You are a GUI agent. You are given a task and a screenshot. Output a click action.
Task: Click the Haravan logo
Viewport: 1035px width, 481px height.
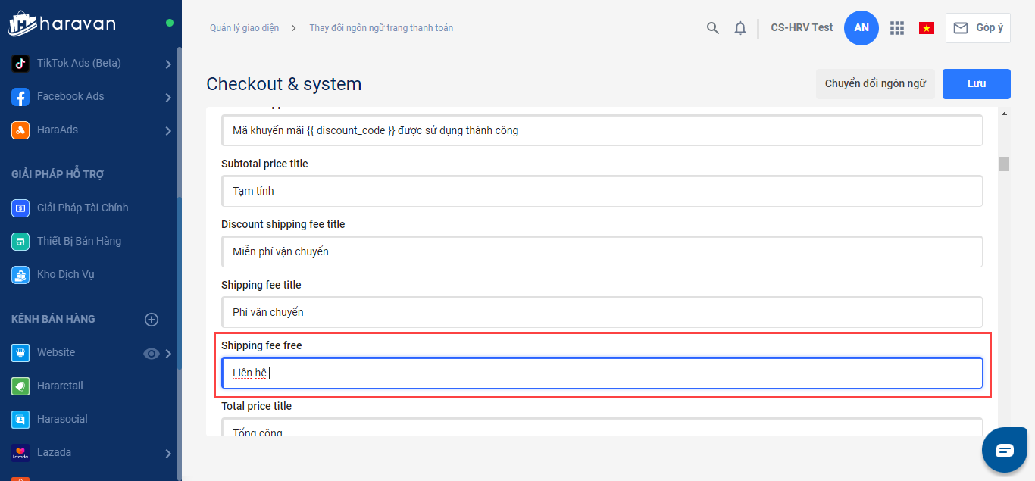click(62, 23)
